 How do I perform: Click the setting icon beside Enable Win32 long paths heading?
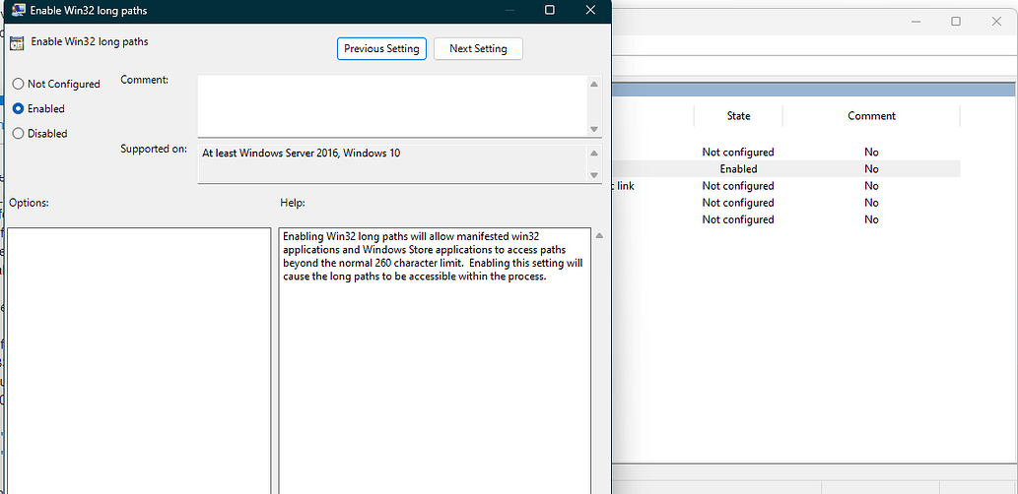pyautogui.click(x=17, y=43)
